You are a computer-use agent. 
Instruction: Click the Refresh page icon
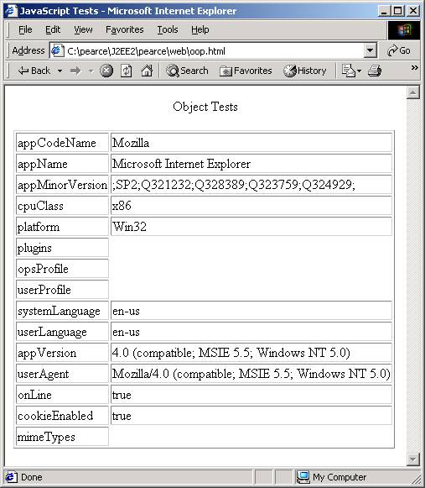pos(126,71)
